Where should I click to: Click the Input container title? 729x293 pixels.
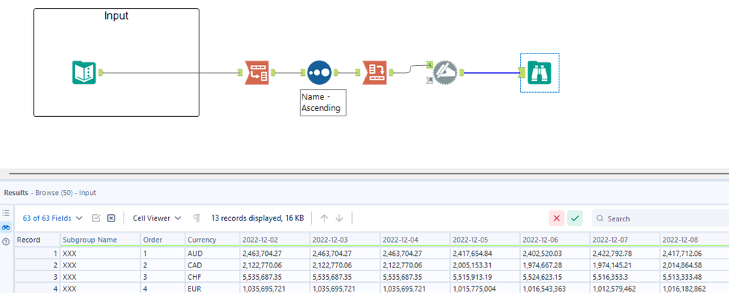[116, 16]
